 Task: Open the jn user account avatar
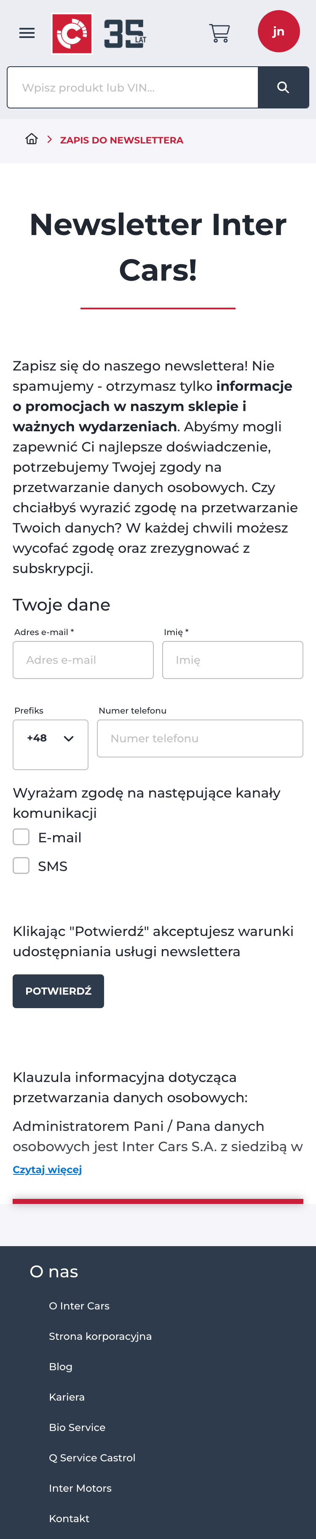click(279, 32)
